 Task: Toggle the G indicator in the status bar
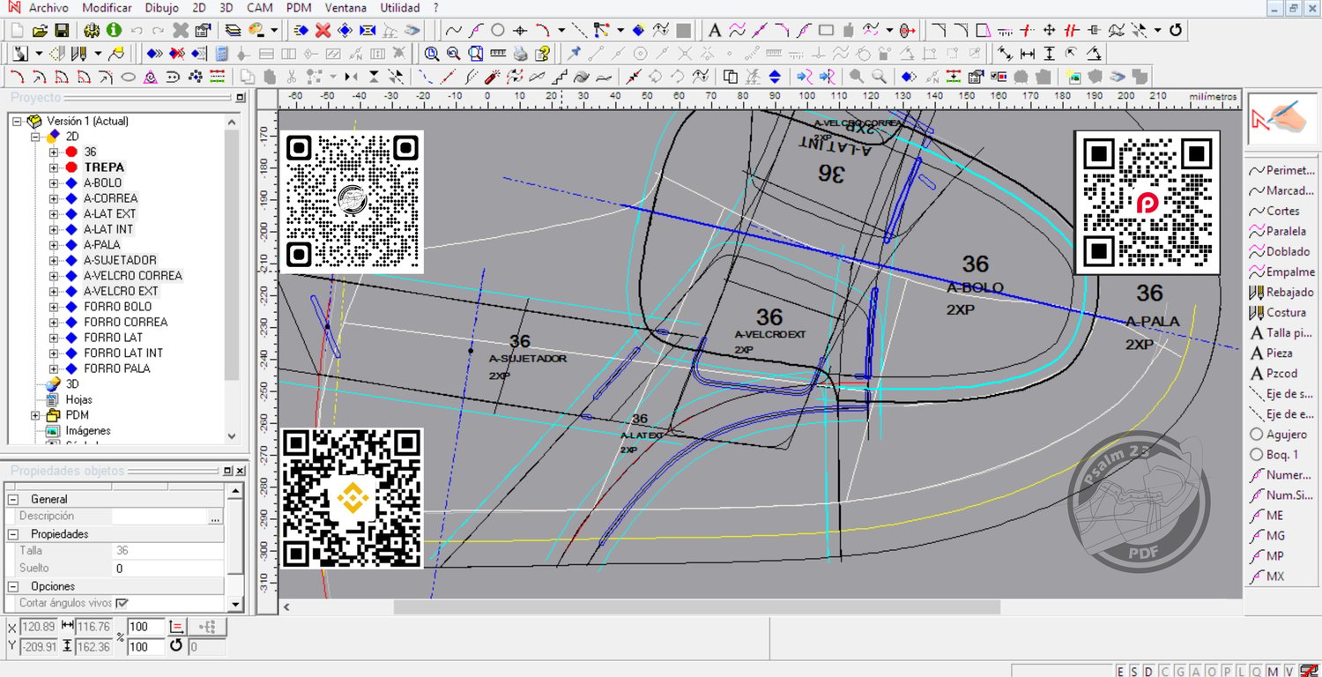point(1180,671)
